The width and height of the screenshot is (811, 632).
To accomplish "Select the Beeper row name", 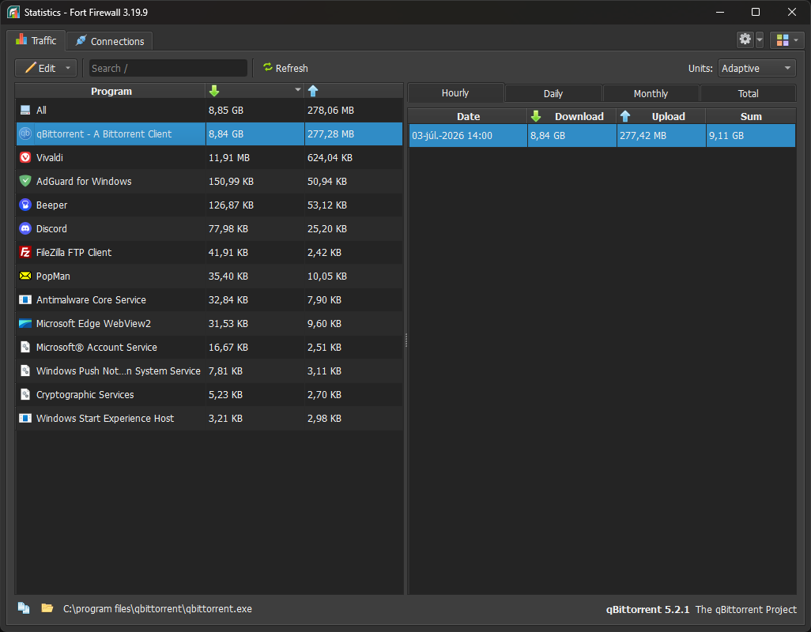I will [x=51, y=205].
